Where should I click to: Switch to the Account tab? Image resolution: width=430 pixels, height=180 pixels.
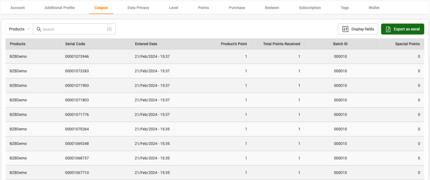[x=18, y=8]
